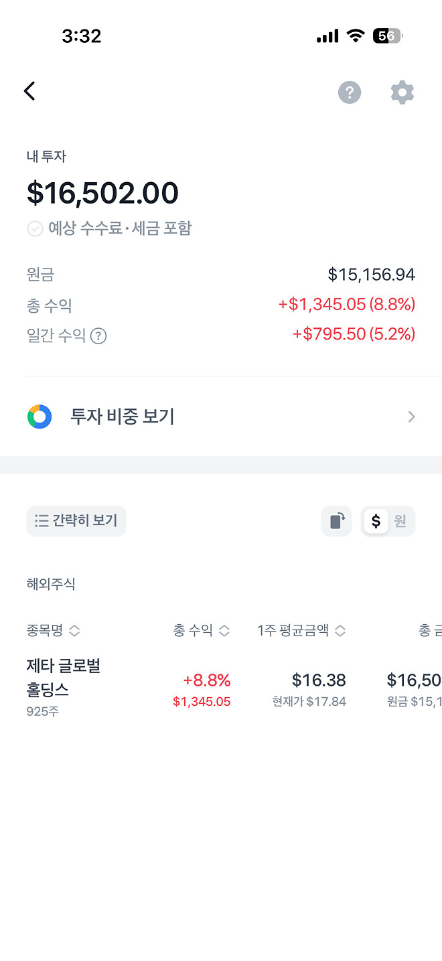This screenshot has height=961, width=442.
Task: Sort the list by 총 수익
Action: tap(224, 630)
